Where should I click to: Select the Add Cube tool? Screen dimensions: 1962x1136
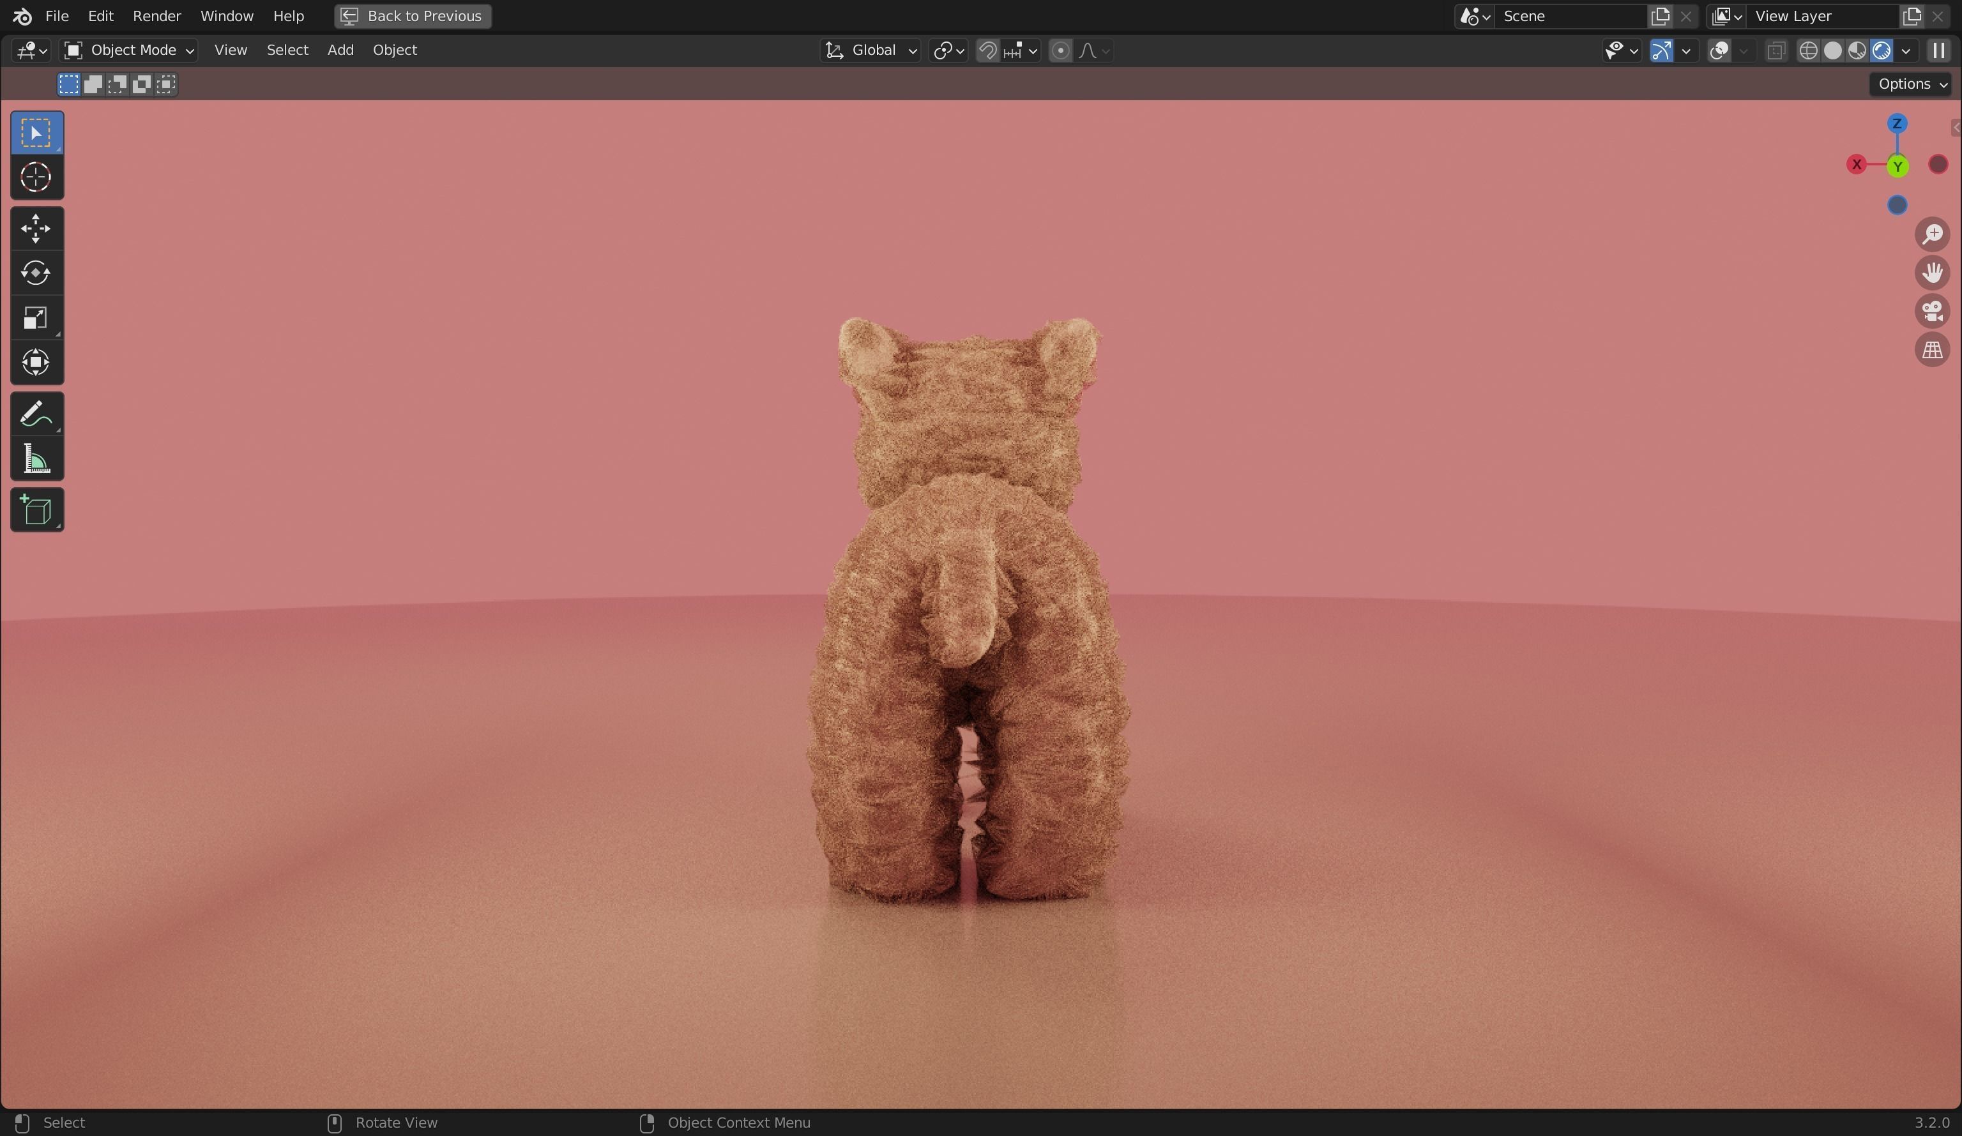click(x=36, y=511)
